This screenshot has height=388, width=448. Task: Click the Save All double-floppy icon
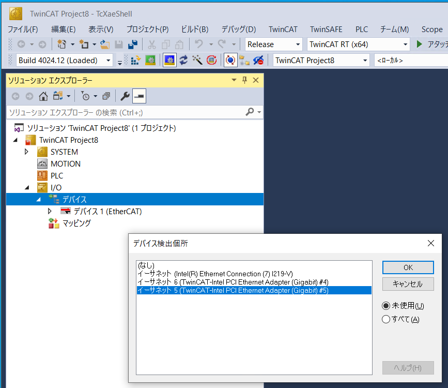click(133, 44)
